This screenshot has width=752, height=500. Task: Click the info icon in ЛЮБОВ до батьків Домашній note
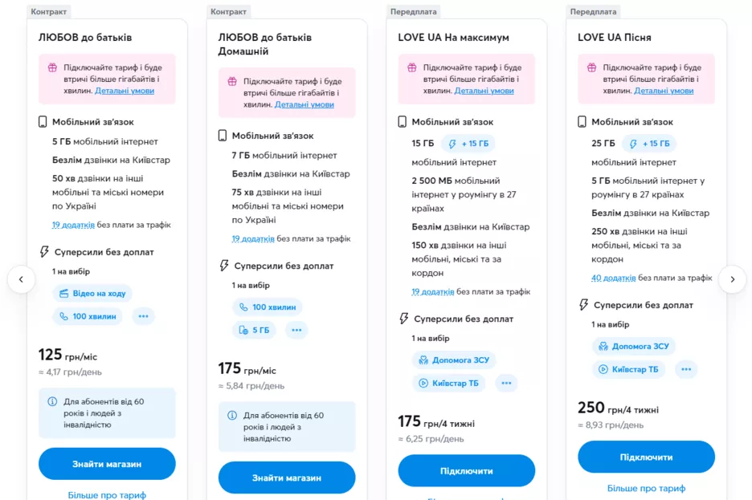tap(232, 416)
